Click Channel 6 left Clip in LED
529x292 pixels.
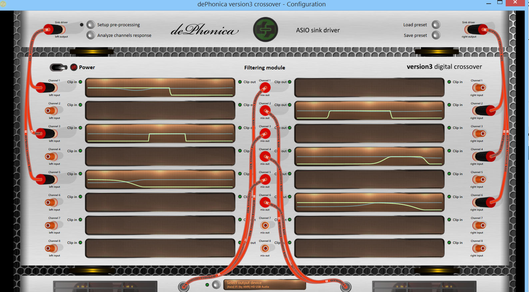click(80, 197)
